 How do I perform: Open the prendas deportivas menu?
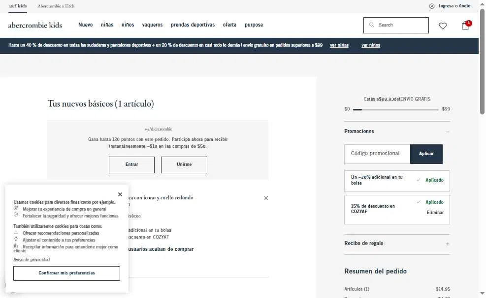tap(193, 25)
